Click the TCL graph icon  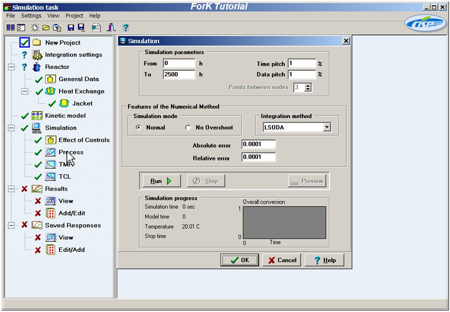[50, 177]
